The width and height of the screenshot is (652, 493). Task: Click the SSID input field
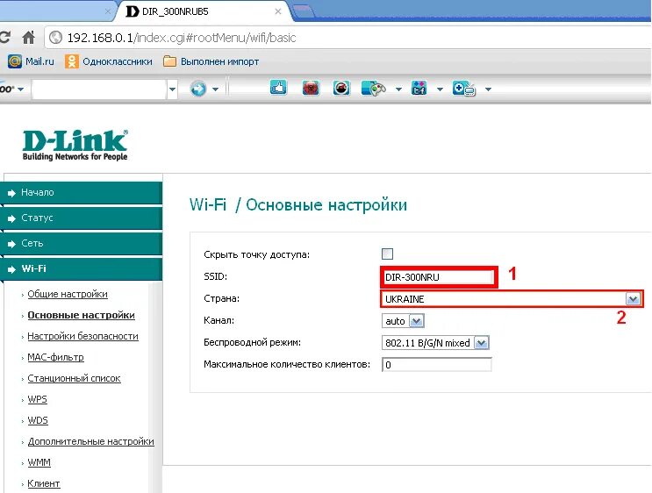point(438,277)
